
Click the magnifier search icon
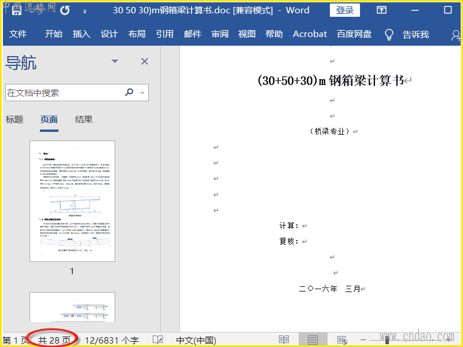pyautogui.click(x=129, y=92)
